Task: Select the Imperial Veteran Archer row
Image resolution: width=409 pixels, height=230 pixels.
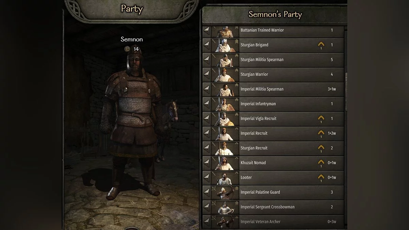Action: [273, 221]
